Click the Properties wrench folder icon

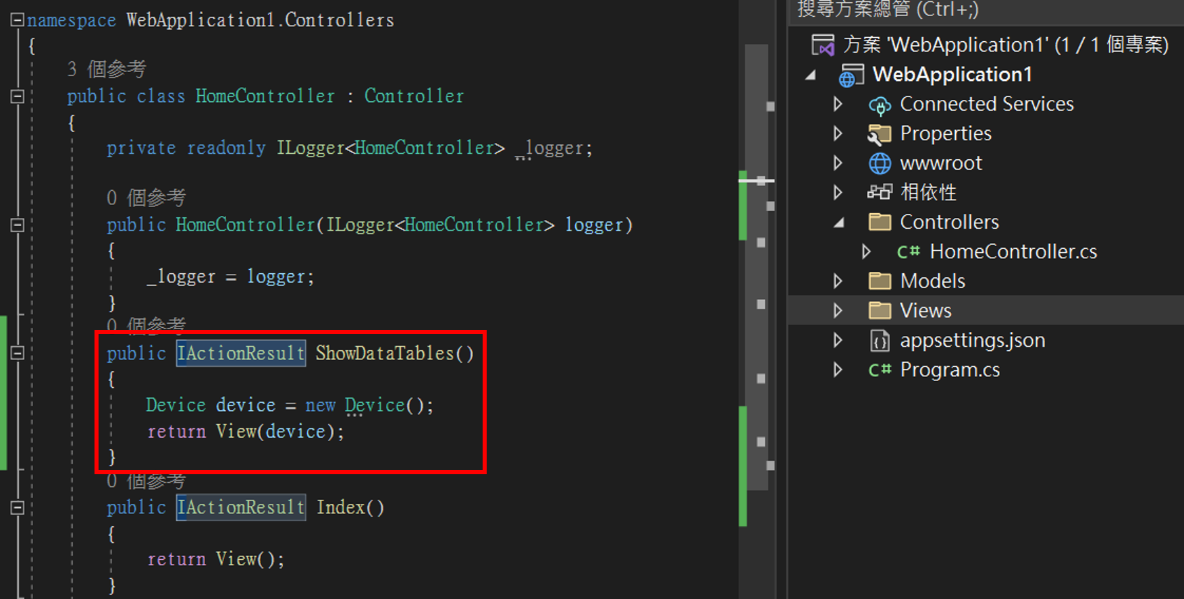pos(879,134)
